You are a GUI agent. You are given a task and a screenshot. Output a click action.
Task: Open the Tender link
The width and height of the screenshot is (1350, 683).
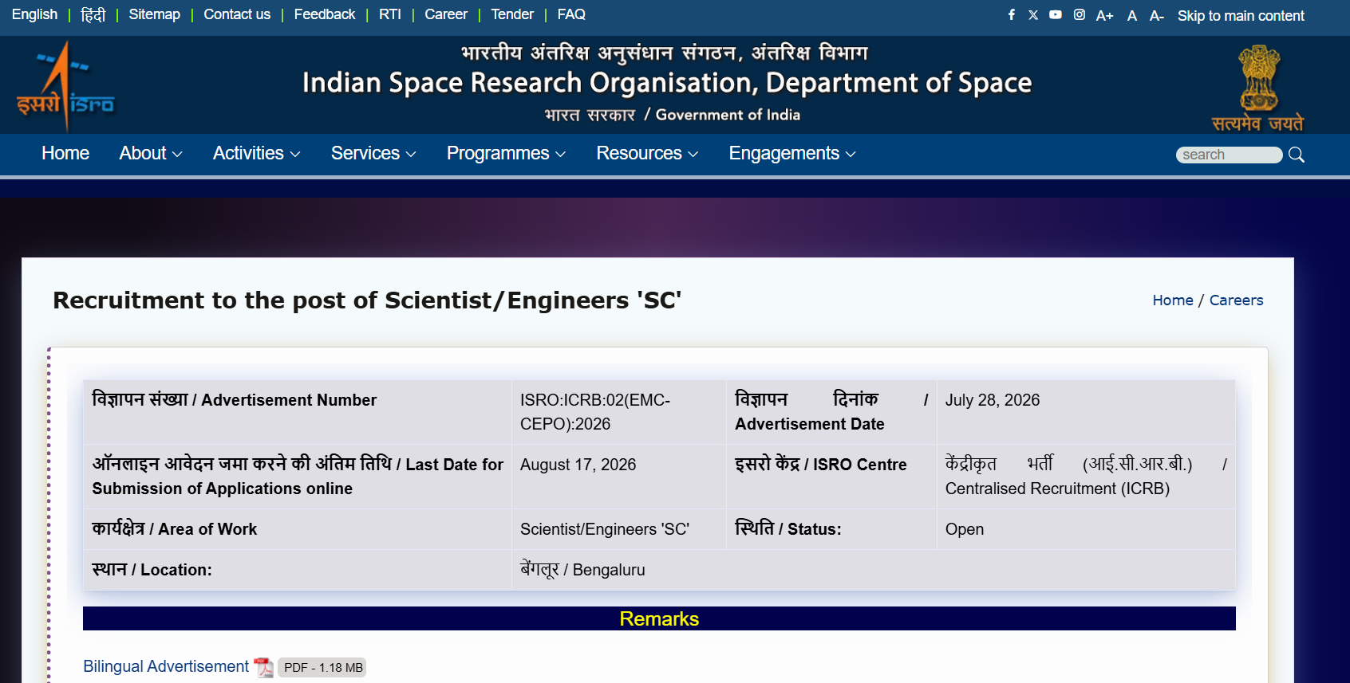pyautogui.click(x=512, y=15)
